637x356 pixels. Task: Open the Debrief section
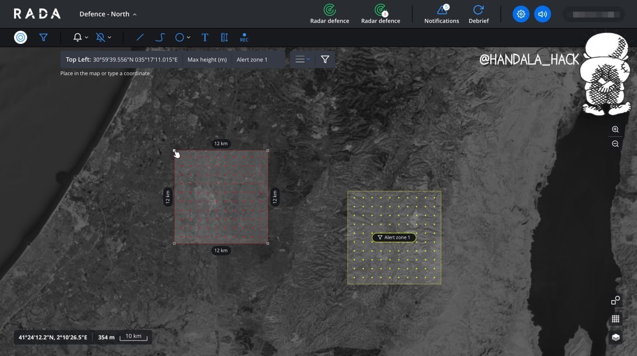click(478, 14)
